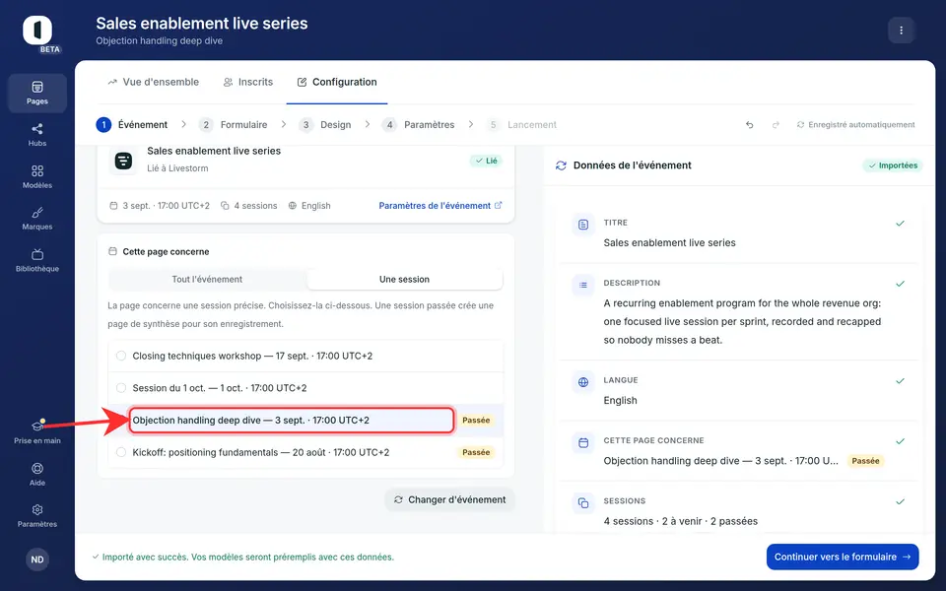The image size is (946, 591).
Task: Open the Modèles sidebar section
Action: 37,176
